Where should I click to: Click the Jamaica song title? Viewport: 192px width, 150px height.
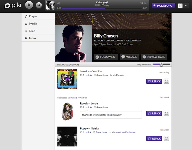point(85,71)
